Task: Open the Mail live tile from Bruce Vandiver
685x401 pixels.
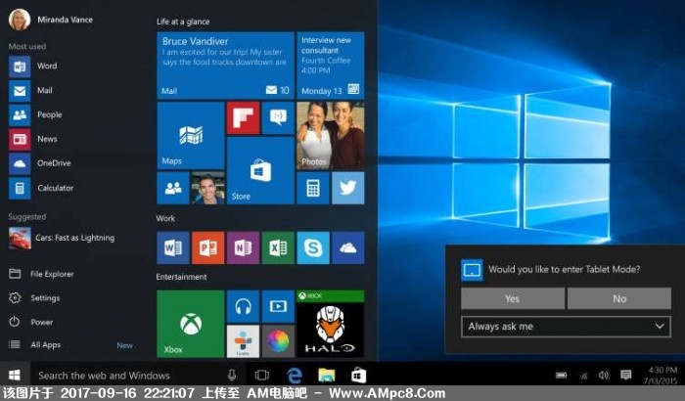Action: click(x=225, y=66)
